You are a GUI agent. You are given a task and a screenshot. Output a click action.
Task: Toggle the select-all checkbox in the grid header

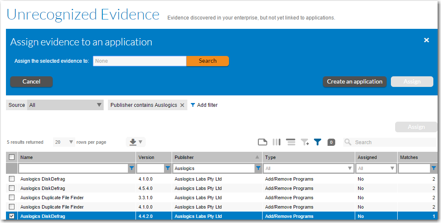[11, 157]
